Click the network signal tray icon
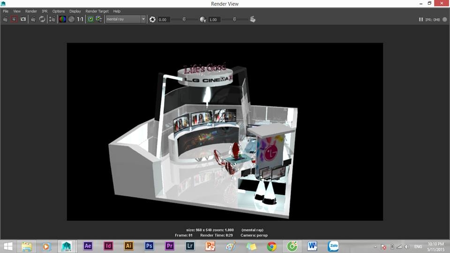The image size is (450, 253). click(x=399, y=247)
